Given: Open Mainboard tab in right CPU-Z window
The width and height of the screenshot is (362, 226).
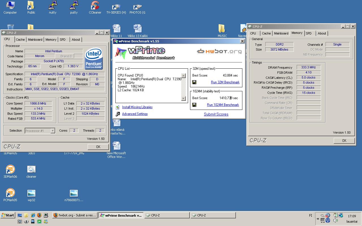Looking at the screenshot, I should [x=281, y=33].
